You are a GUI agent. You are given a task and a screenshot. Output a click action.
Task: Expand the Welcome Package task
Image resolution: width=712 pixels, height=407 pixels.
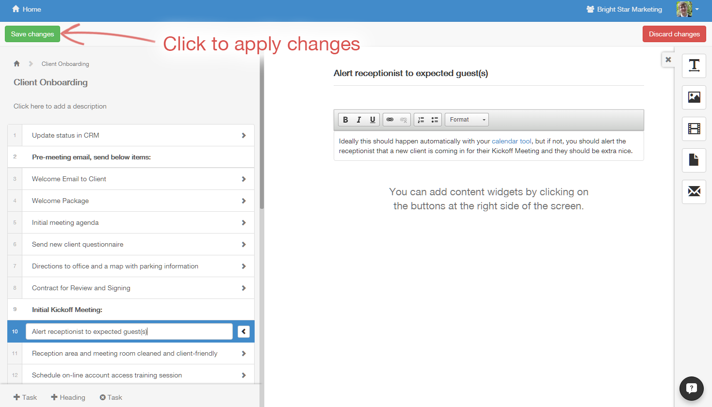coord(243,201)
